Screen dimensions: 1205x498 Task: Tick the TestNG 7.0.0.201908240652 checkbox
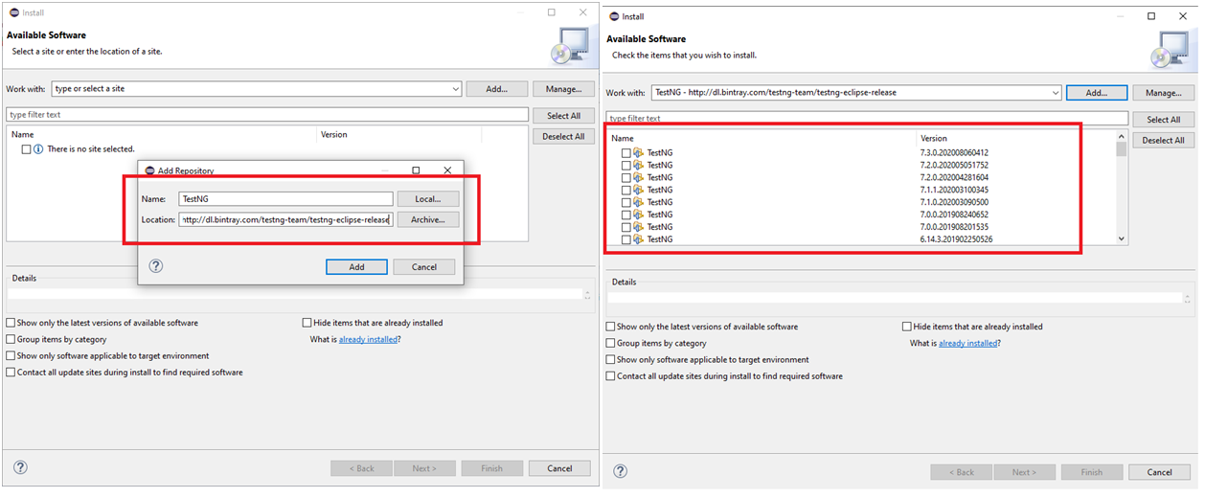(x=625, y=215)
